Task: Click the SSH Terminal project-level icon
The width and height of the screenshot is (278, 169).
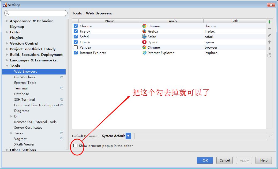Action: coord(62,100)
